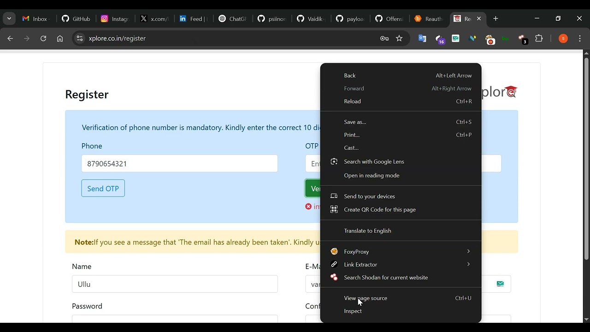The width and height of the screenshot is (590, 332).
Task: Choose Search with Google Lens
Action: pyautogui.click(x=401, y=162)
